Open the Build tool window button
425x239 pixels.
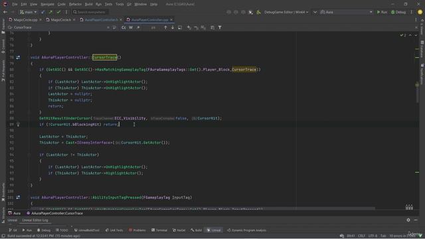coord(196,230)
